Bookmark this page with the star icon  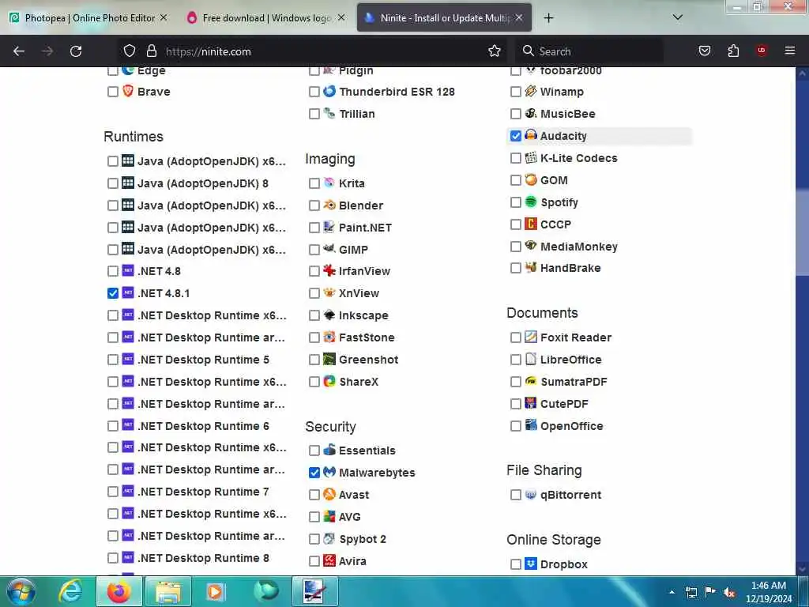click(x=495, y=51)
